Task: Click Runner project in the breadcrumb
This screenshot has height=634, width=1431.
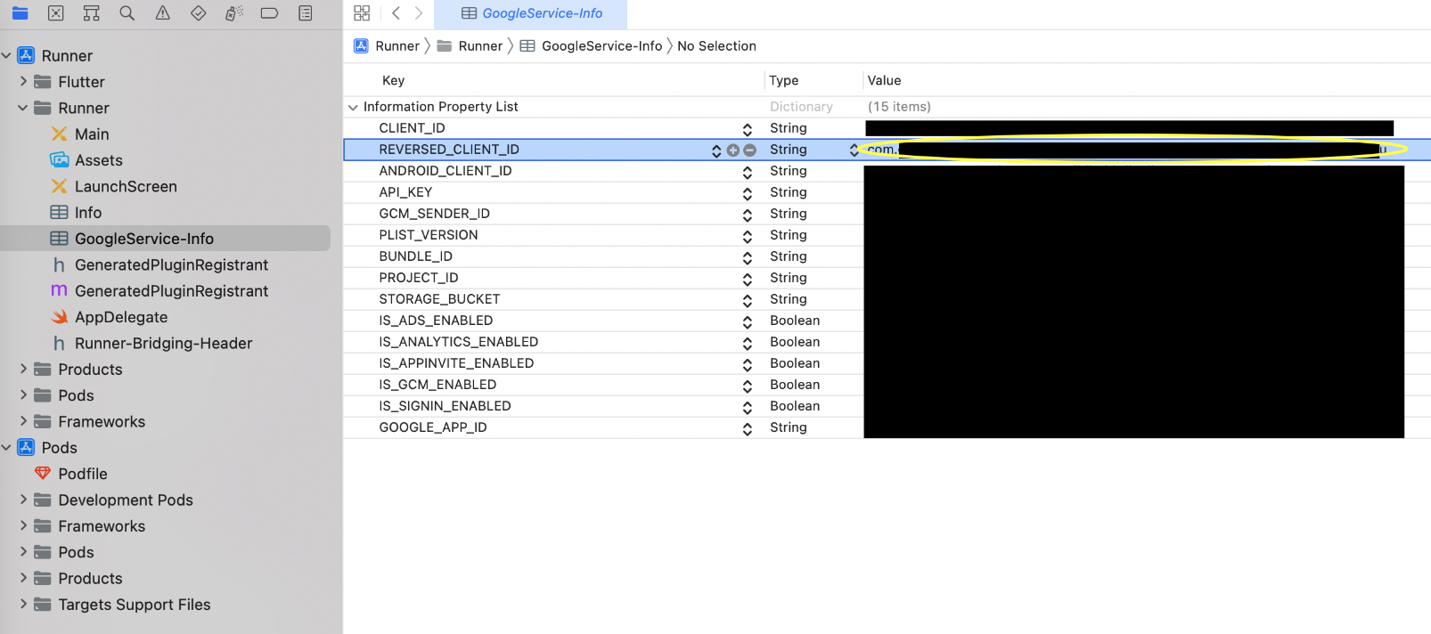Action: (387, 46)
